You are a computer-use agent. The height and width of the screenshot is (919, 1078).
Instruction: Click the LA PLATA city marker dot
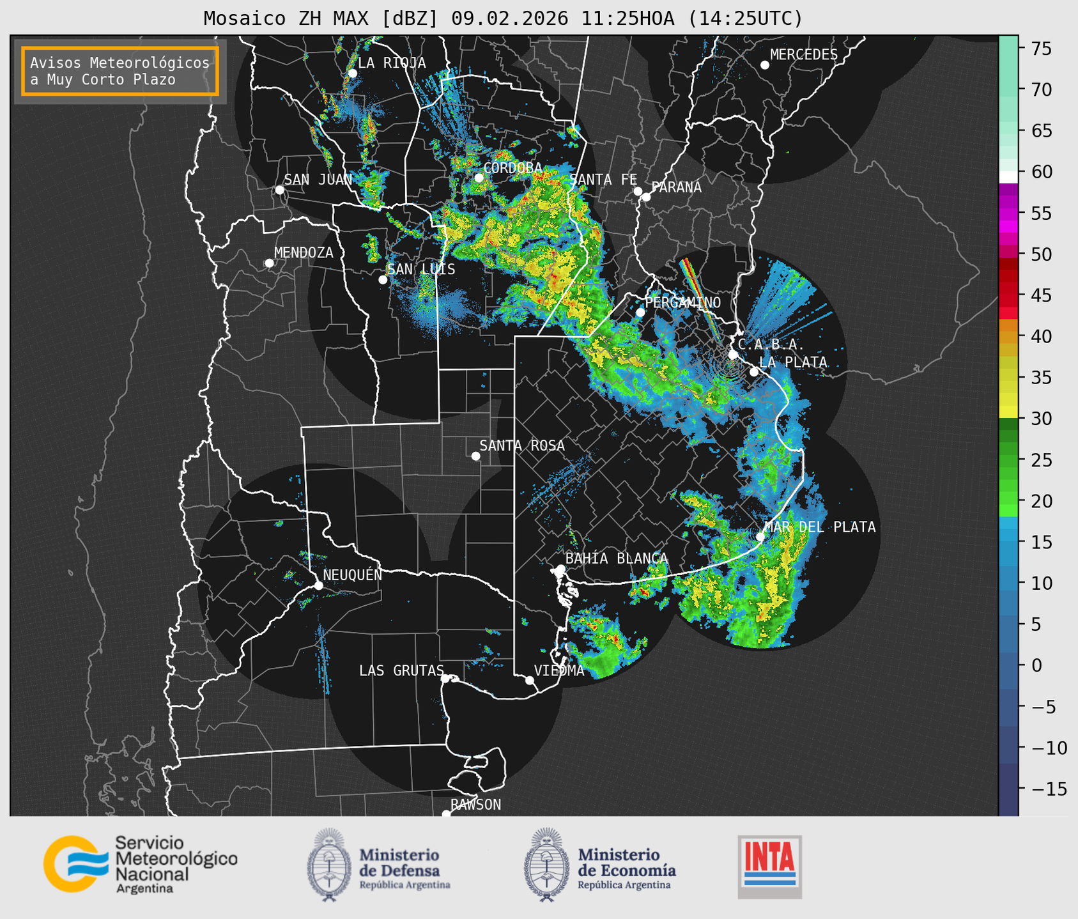754,372
